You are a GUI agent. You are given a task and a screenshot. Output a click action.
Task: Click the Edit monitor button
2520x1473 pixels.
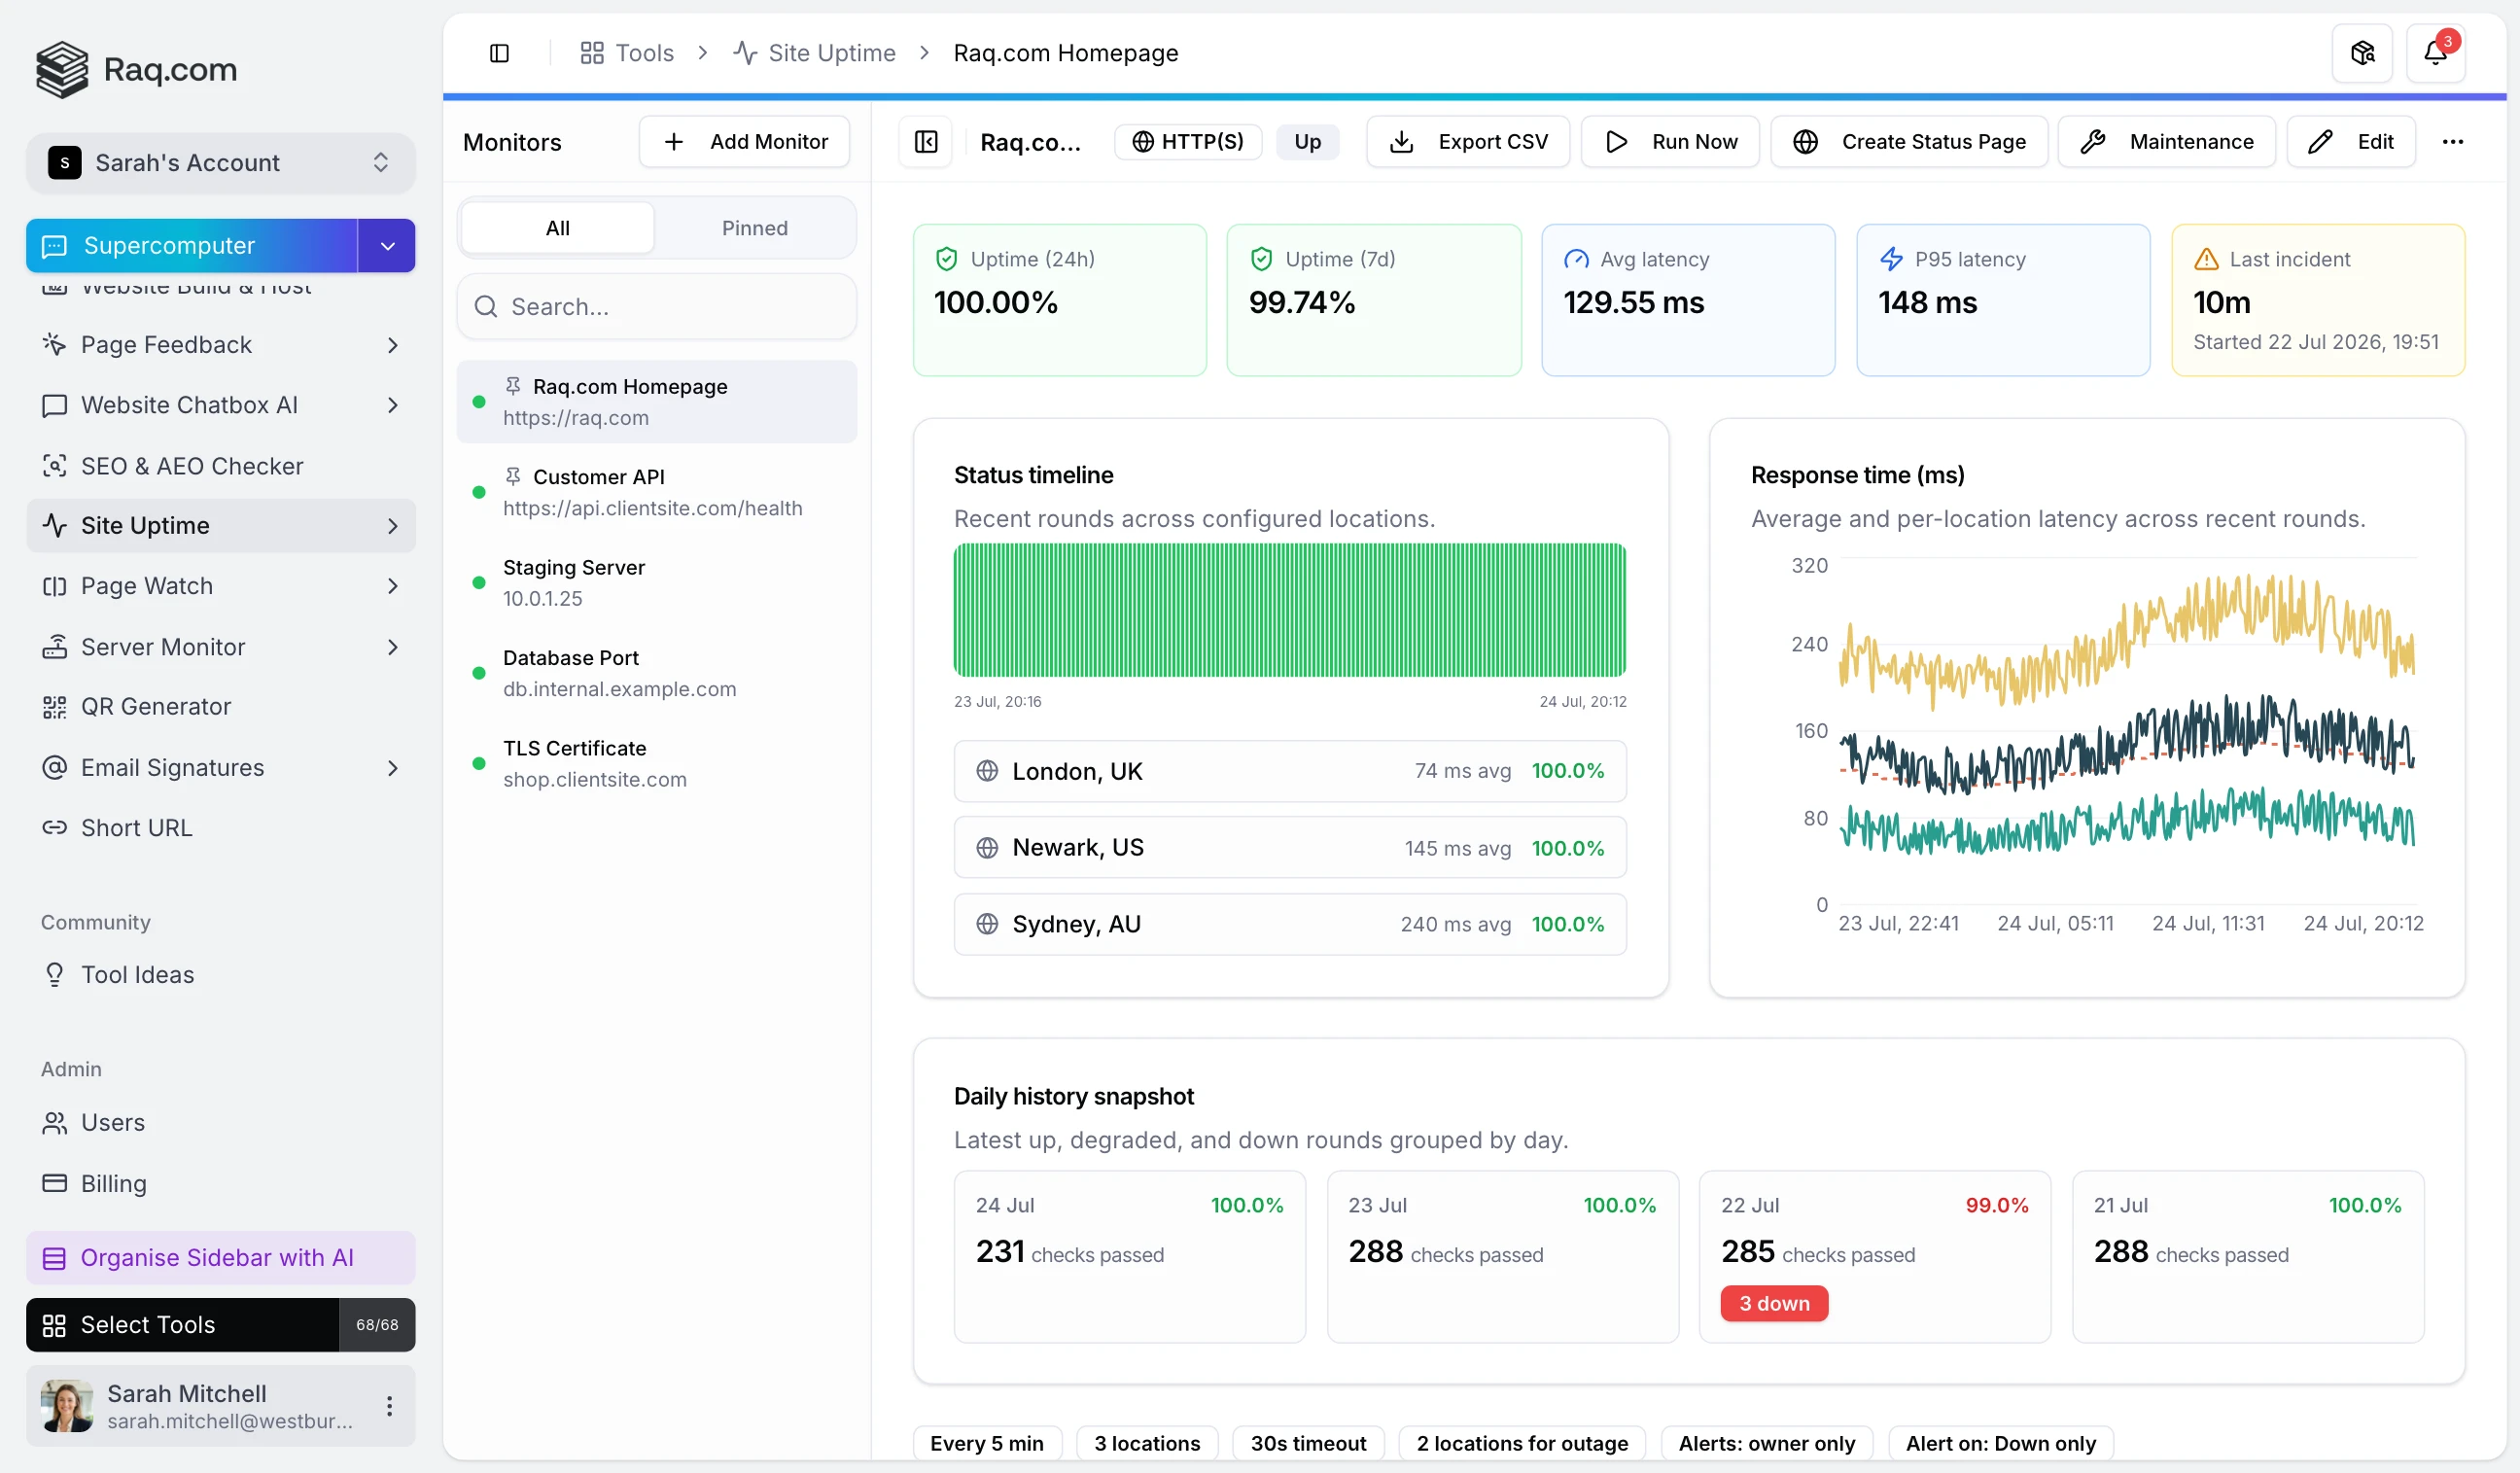[2351, 142]
